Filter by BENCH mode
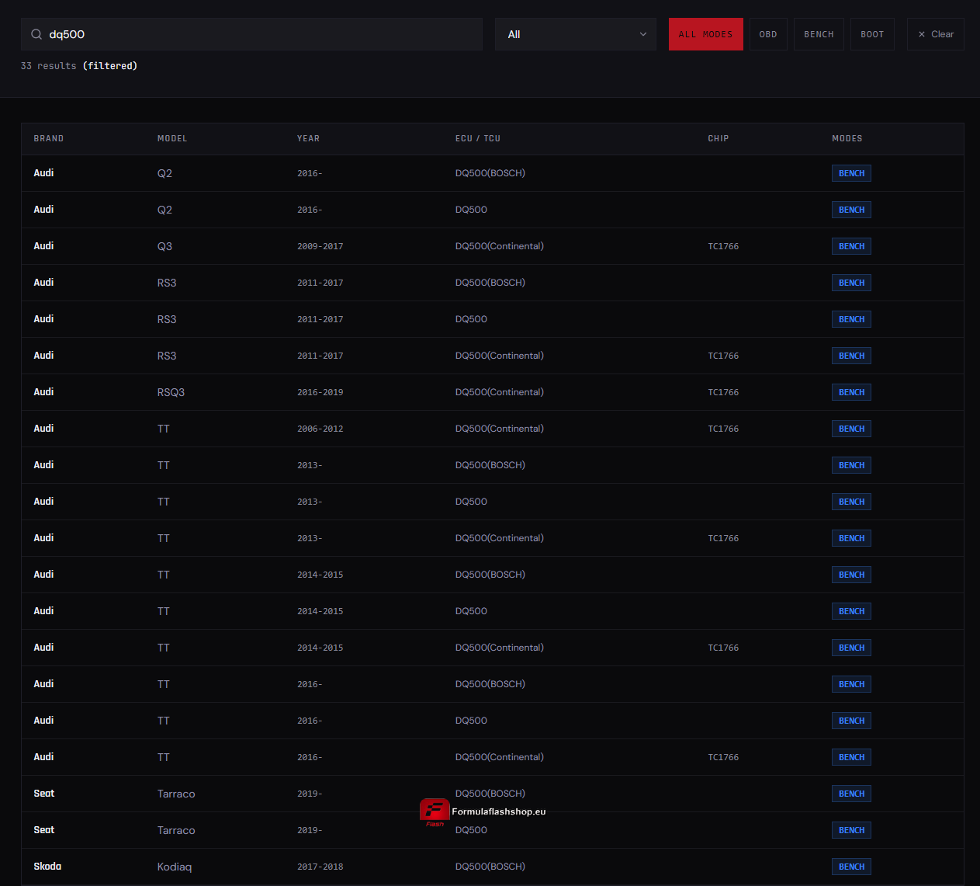 819,34
